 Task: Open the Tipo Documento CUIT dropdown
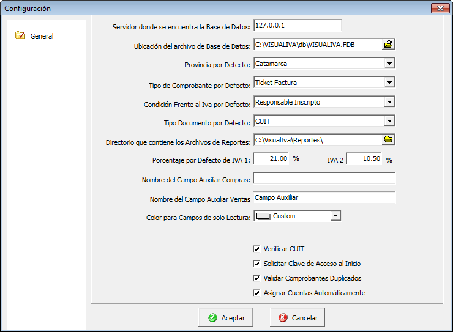tap(389, 121)
